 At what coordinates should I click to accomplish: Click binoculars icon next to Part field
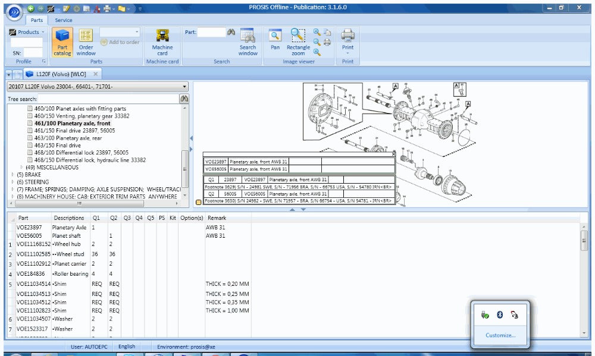click(231, 32)
